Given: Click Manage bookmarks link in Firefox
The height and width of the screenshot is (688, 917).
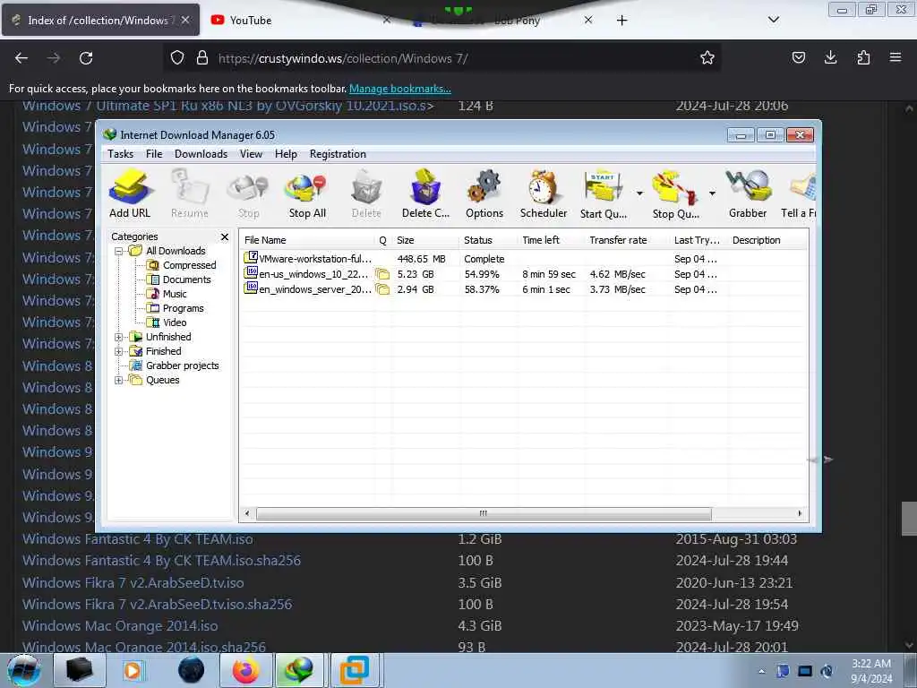Looking at the screenshot, I should [400, 89].
